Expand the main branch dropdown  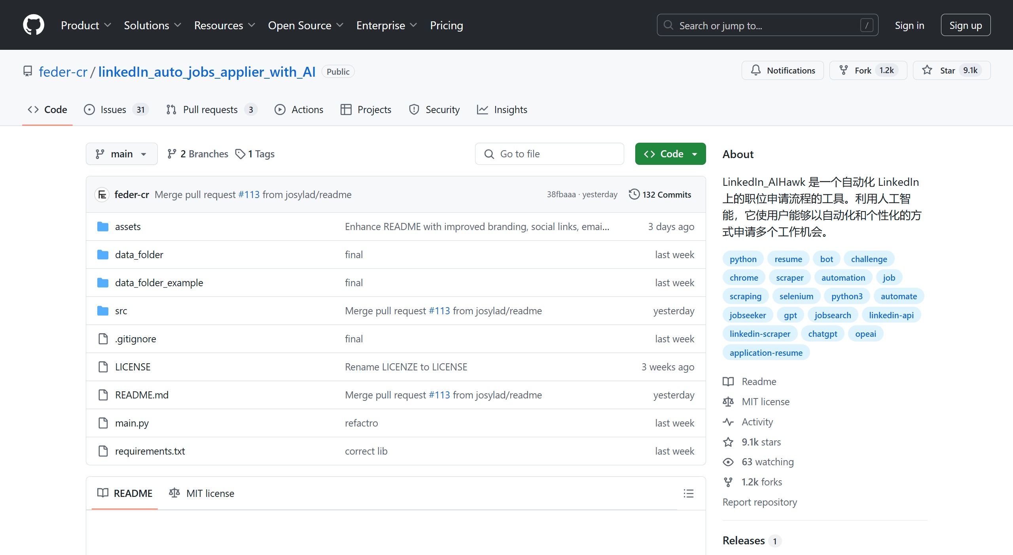pos(121,154)
